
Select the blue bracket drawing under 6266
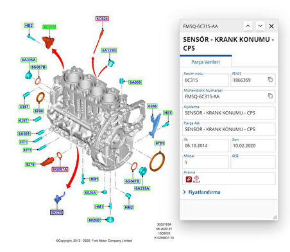point(155,126)
